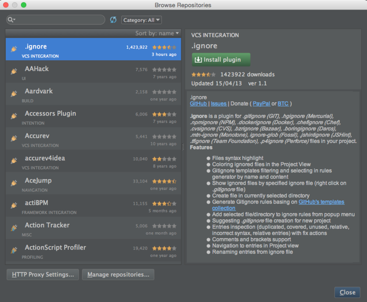367x302 pixels.
Task: Open the Sort by: name dropdown
Action: coord(157,33)
